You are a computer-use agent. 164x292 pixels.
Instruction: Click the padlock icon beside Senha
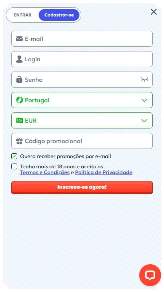coord(19,80)
